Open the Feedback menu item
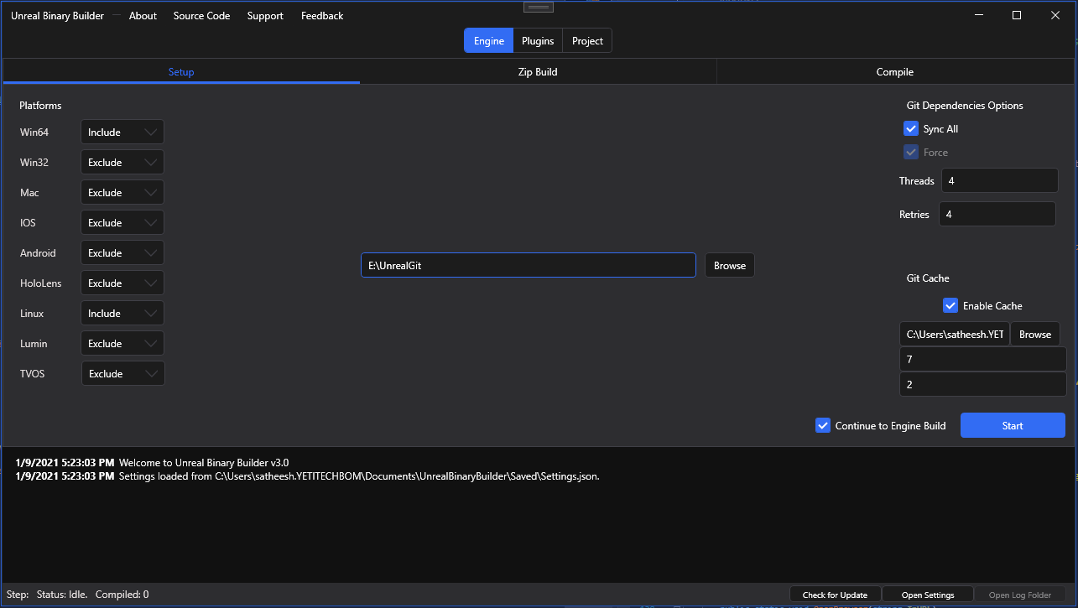The height and width of the screenshot is (608, 1078). tap(322, 16)
